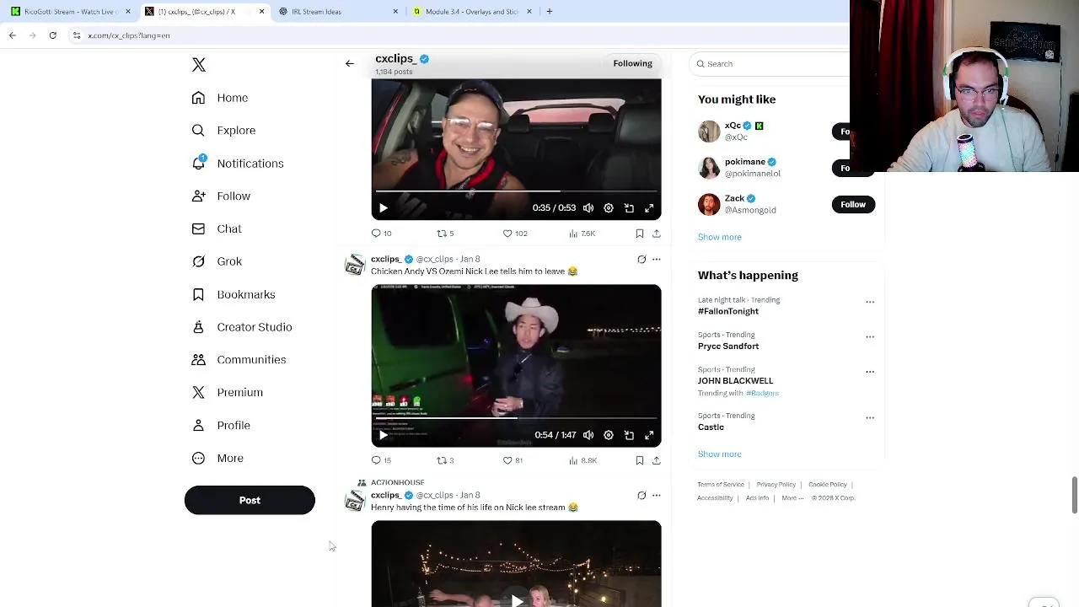Bookmark the post with 102 likes

[x=640, y=234]
